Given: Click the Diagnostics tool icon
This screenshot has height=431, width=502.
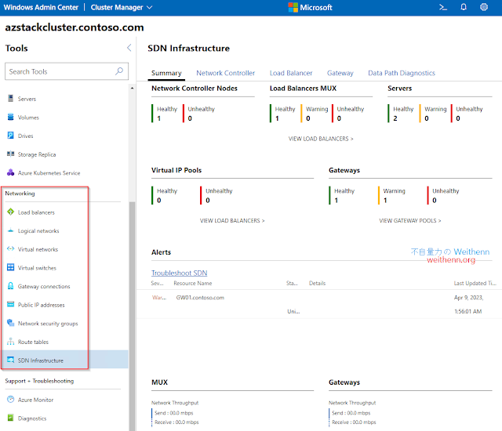Looking at the screenshot, I should point(10,418).
